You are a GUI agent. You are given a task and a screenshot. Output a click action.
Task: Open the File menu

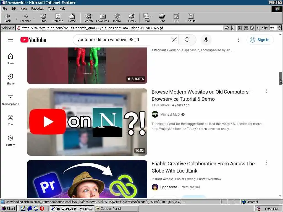5,9
